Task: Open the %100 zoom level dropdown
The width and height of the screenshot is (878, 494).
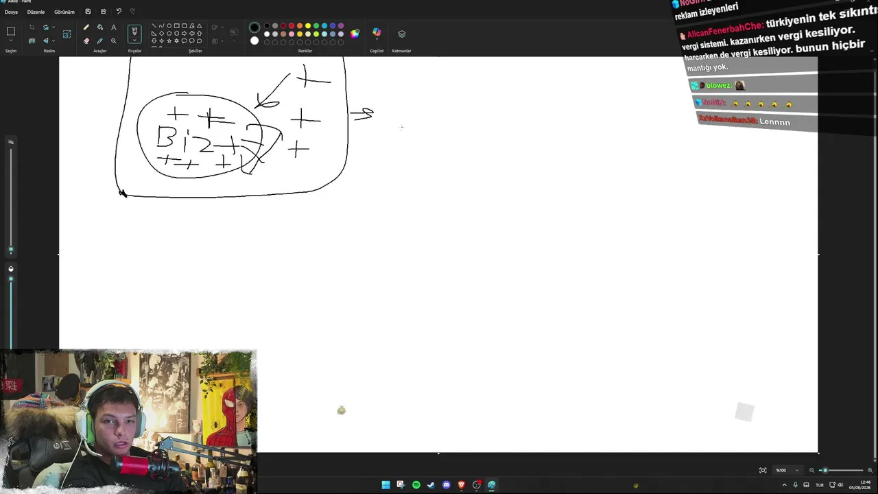Action: point(787,470)
